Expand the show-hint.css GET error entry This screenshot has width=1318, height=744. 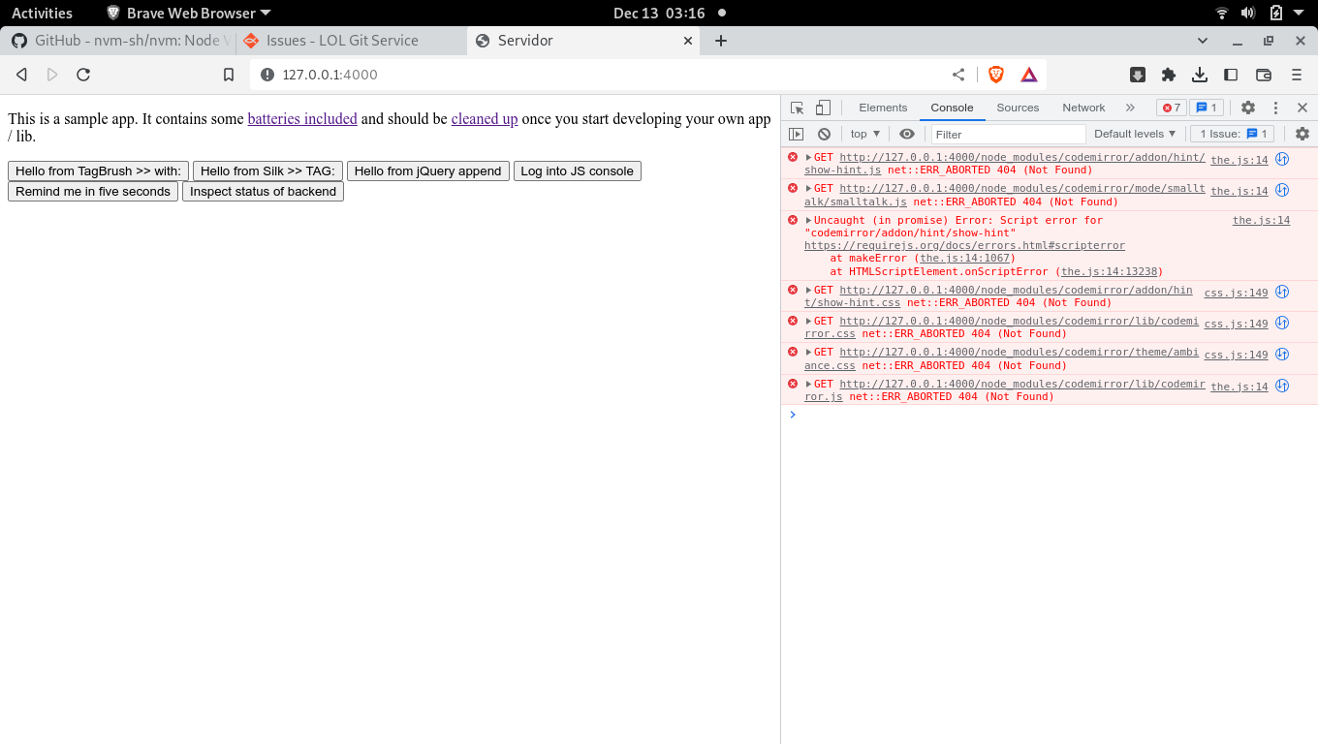(x=809, y=291)
